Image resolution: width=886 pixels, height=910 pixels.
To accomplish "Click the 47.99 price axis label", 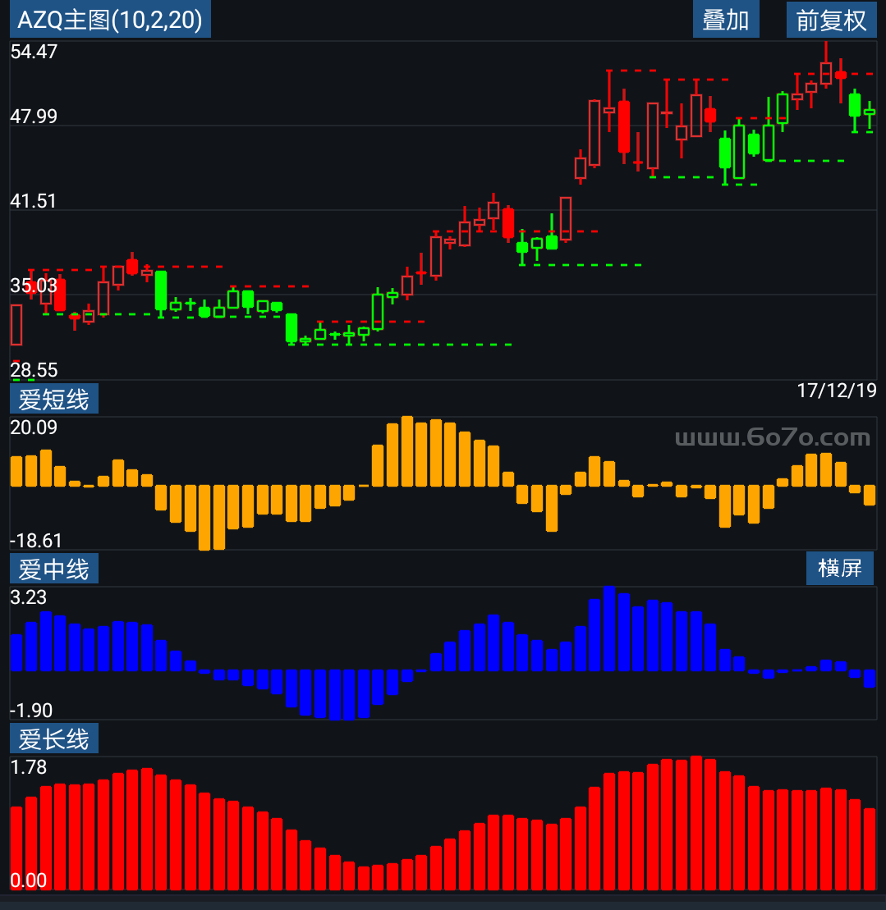I will (x=34, y=117).
